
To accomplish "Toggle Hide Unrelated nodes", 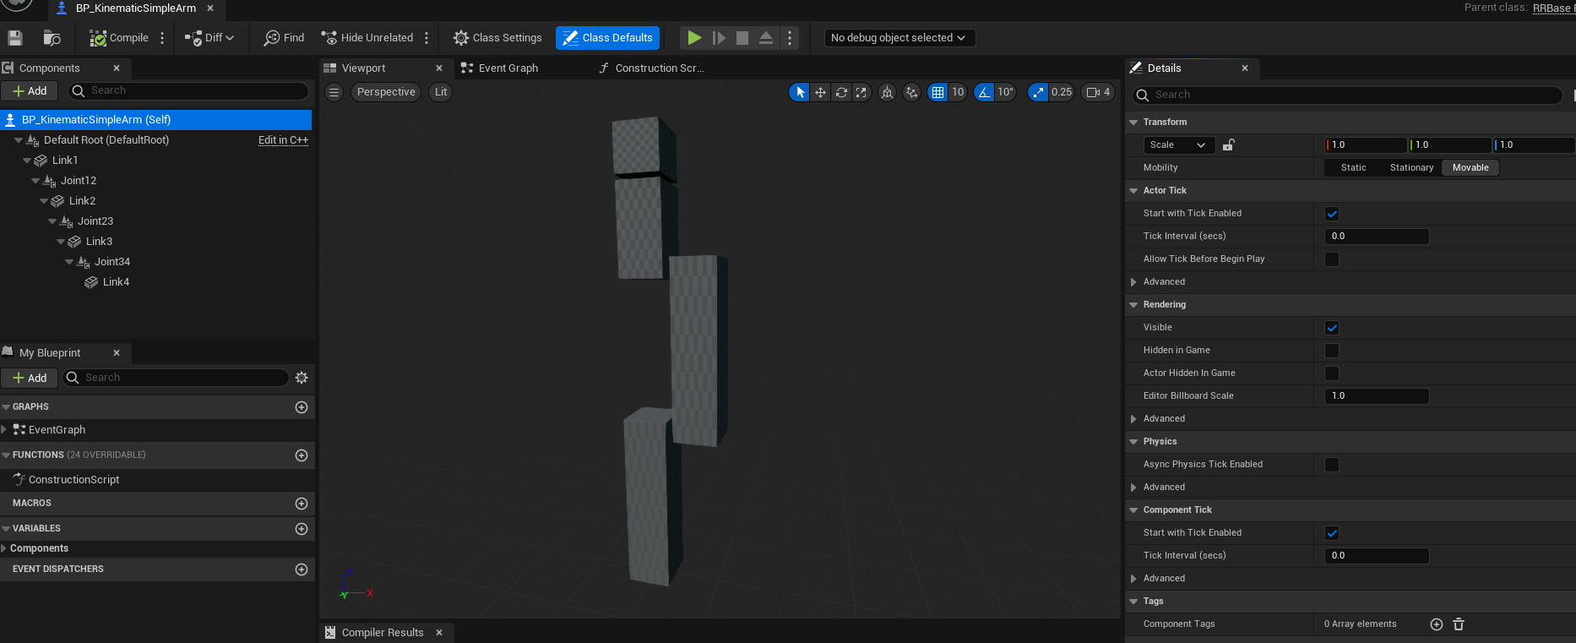I will [x=367, y=38].
